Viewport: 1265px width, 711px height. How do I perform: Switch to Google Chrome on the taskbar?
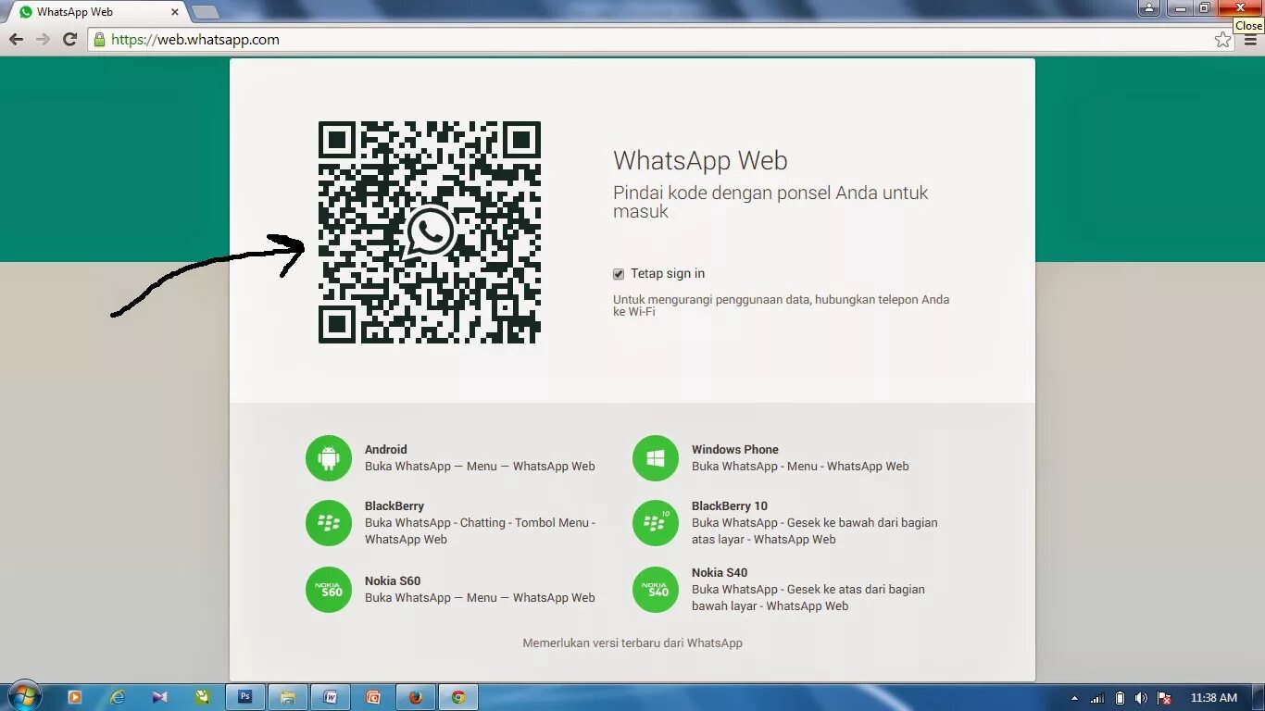point(458,697)
